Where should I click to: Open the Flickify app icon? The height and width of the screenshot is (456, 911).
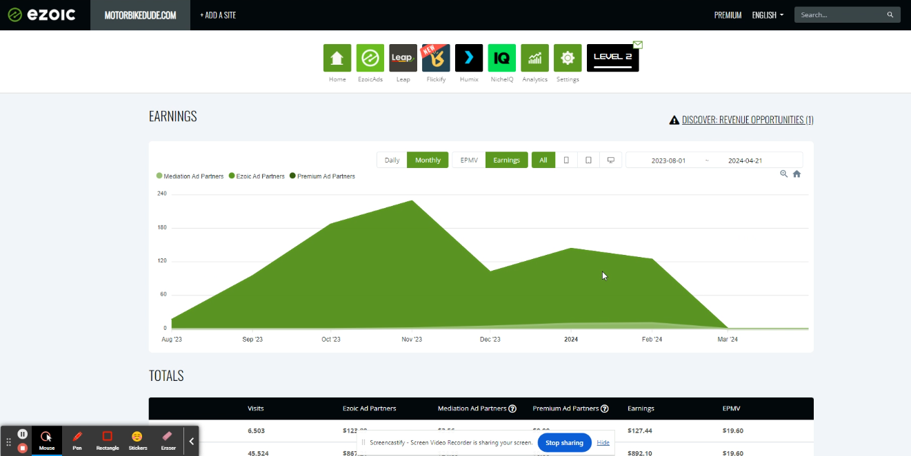pos(436,58)
